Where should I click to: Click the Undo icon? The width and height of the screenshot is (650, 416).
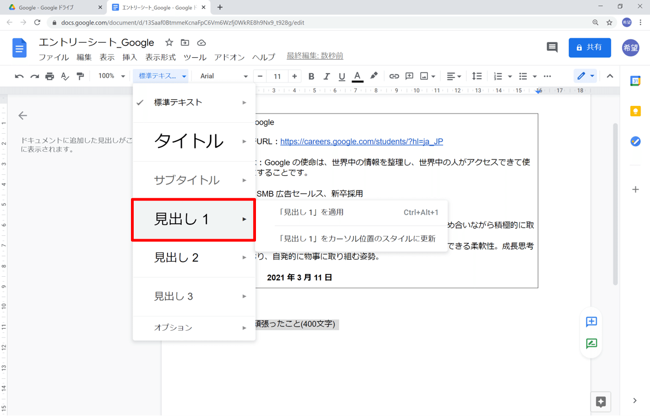19,76
